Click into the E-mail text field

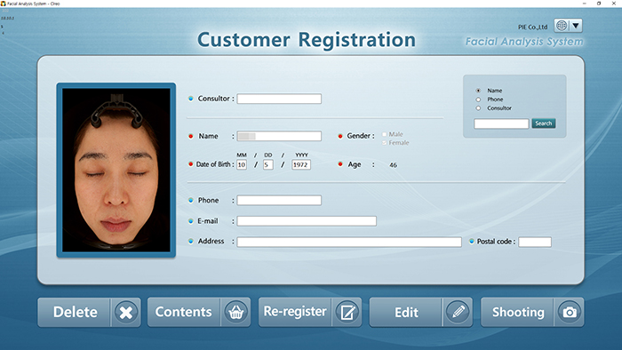pyautogui.click(x=307, y=221)
